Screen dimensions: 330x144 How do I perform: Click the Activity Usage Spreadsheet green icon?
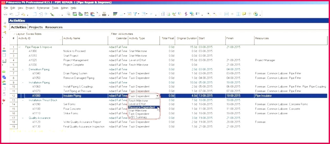click(75, 14)
